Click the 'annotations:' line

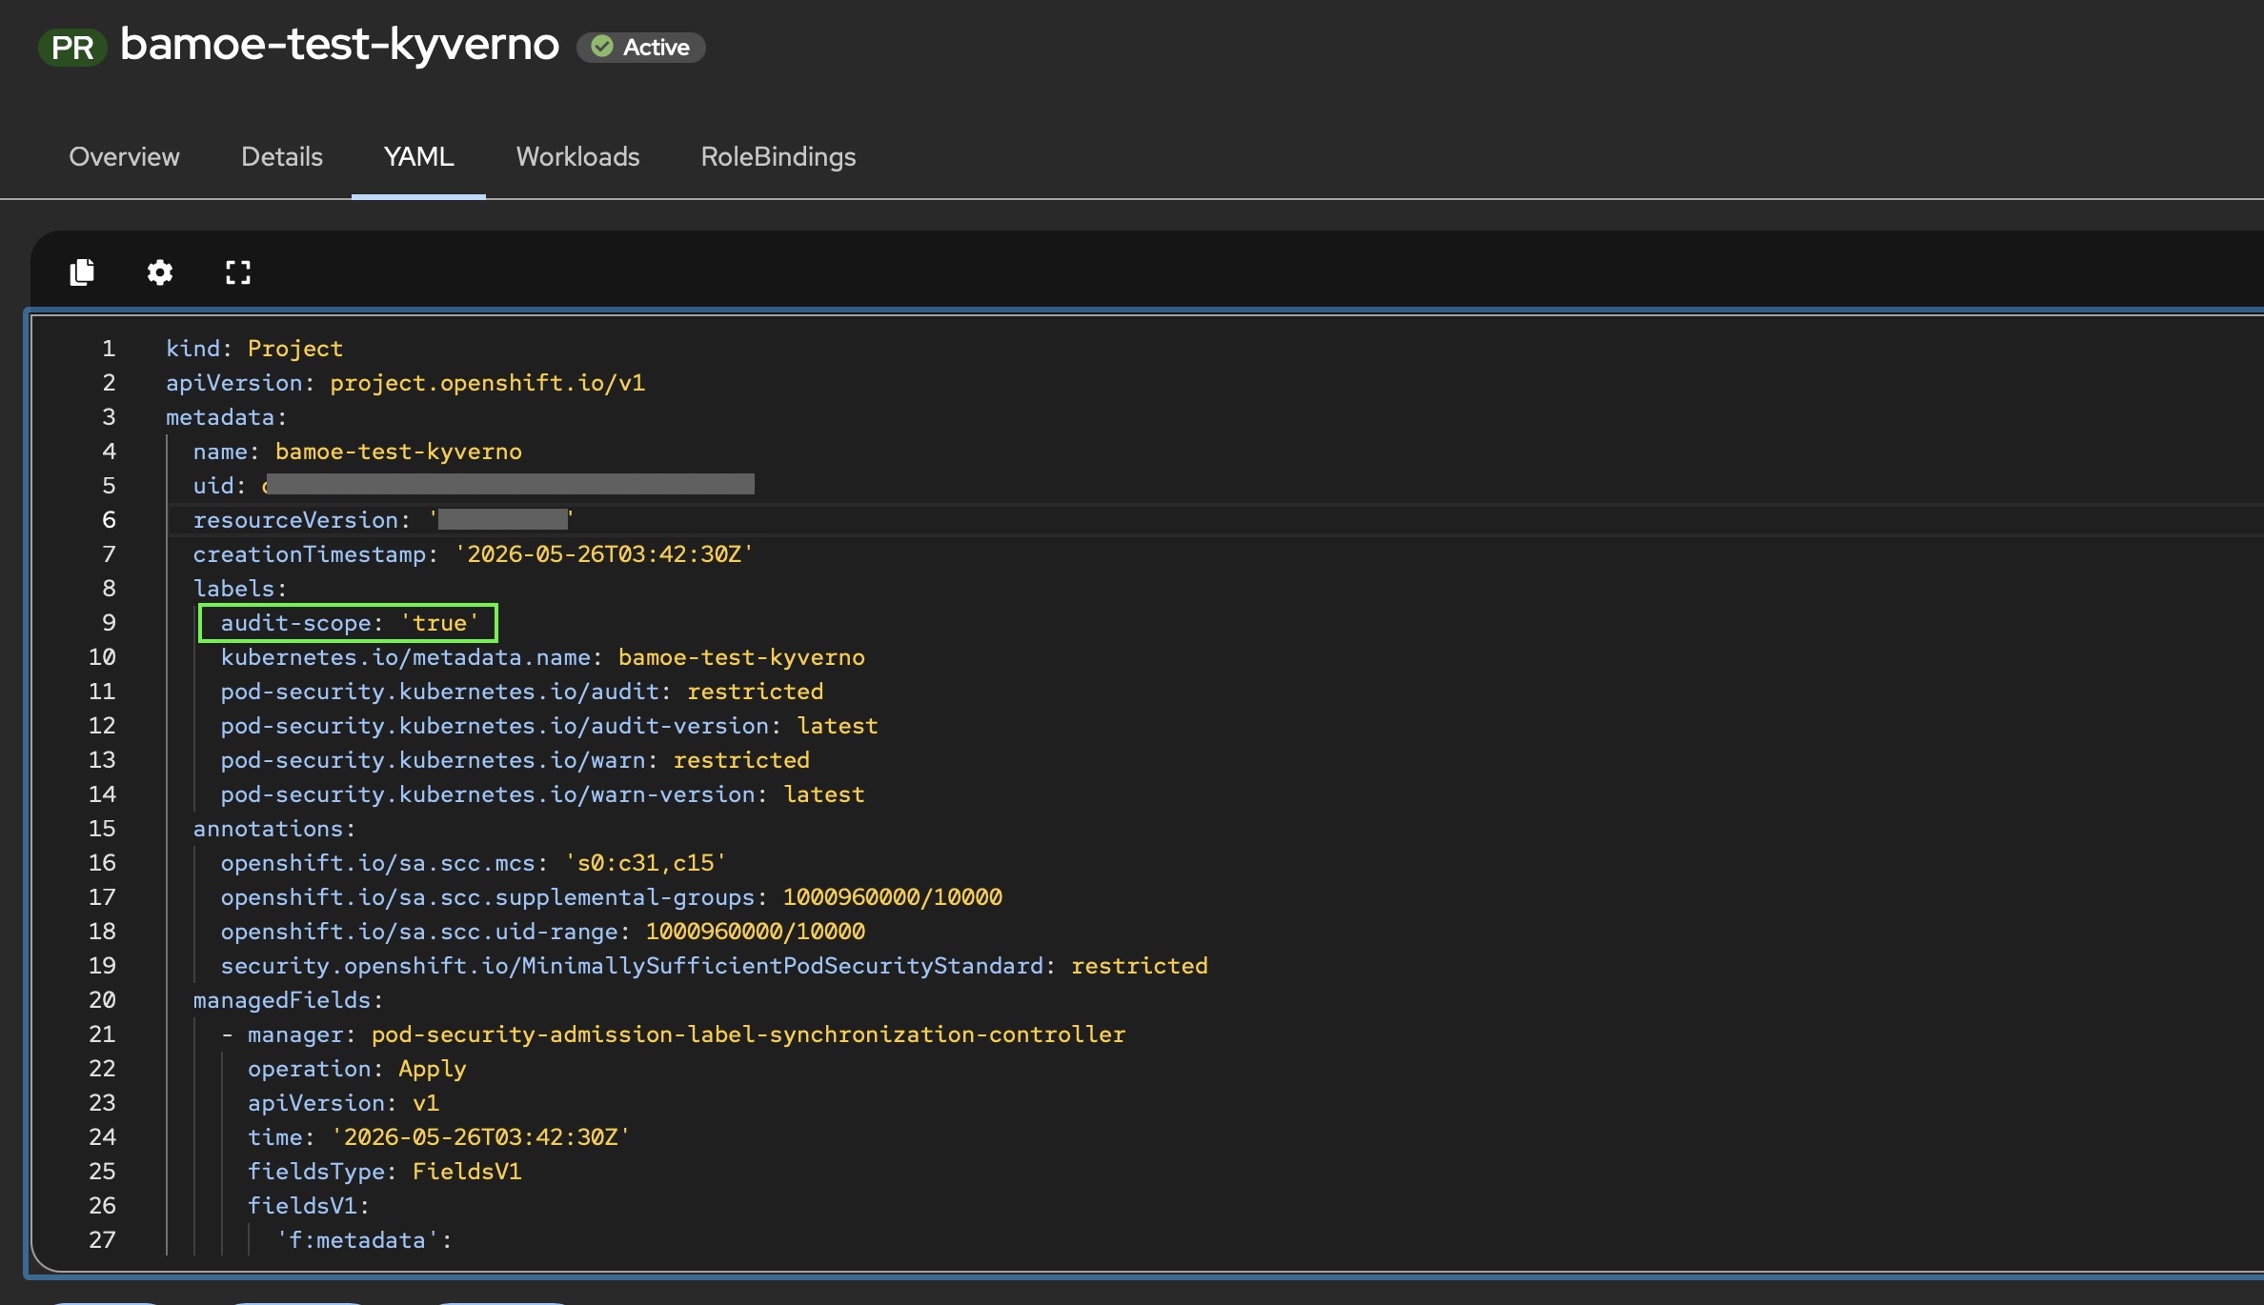pos(274,829)
